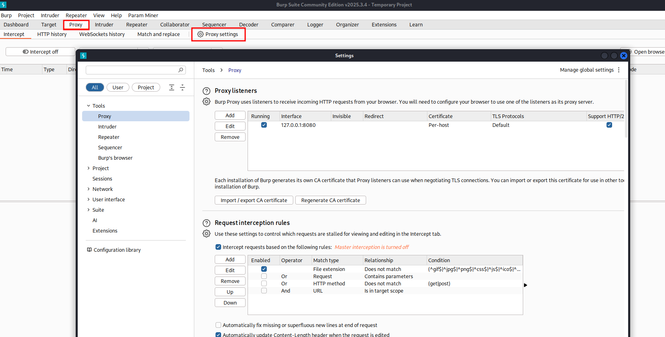
Task: Collapse the Tools tree node
Action: pos(89,106)
